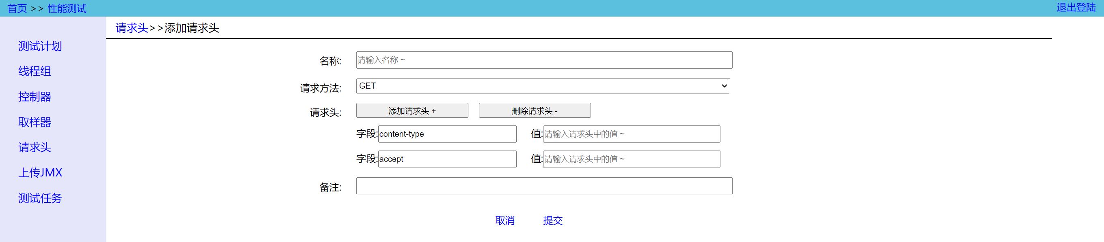Select 控制器 from the sidebar

click(35, 97)
